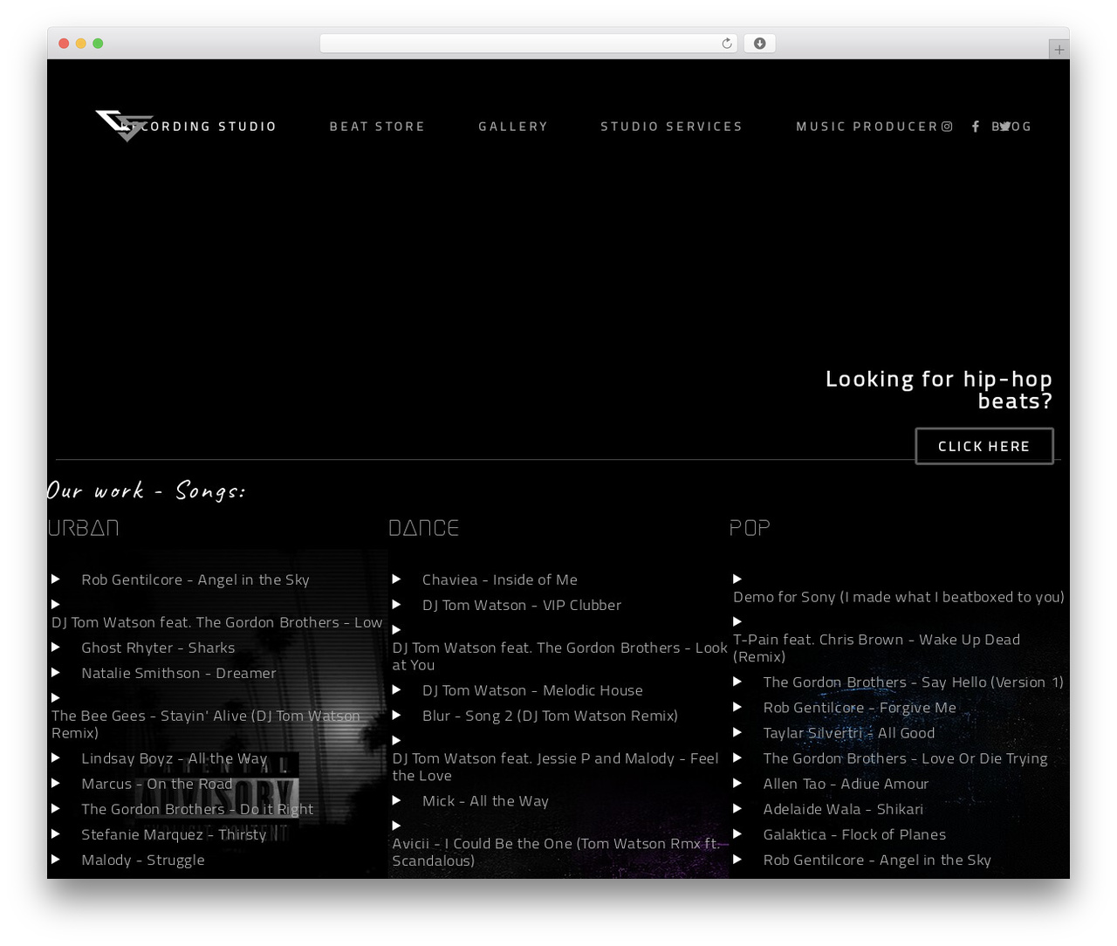Play Galaktica - Flock of Planes track
1117x946 pixels.
pos(737,833)
